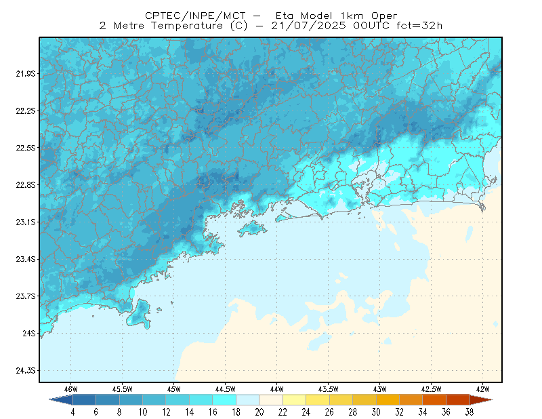Click the '22.8S' latitude label
The image size is (542, 419).
coord(26,185)
